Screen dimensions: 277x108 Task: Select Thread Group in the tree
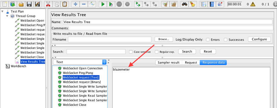[25, 16]
